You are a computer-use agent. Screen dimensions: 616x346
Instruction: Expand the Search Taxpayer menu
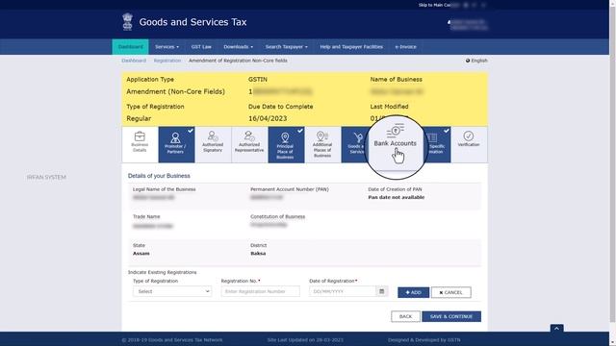click(287, 47)
